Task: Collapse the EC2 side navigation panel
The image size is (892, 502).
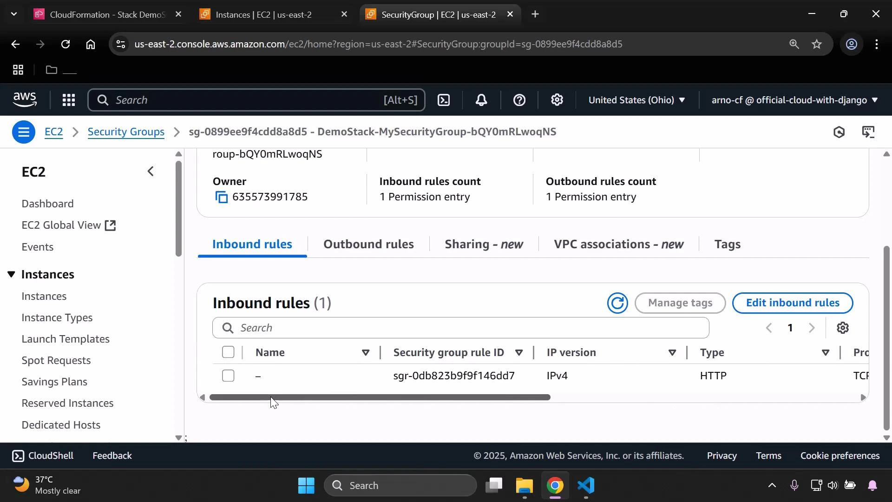Action: pyautogui.click(x=151, y=172)
